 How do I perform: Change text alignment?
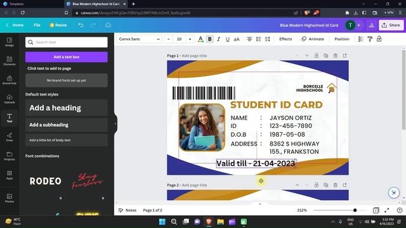tap(249, 39)
